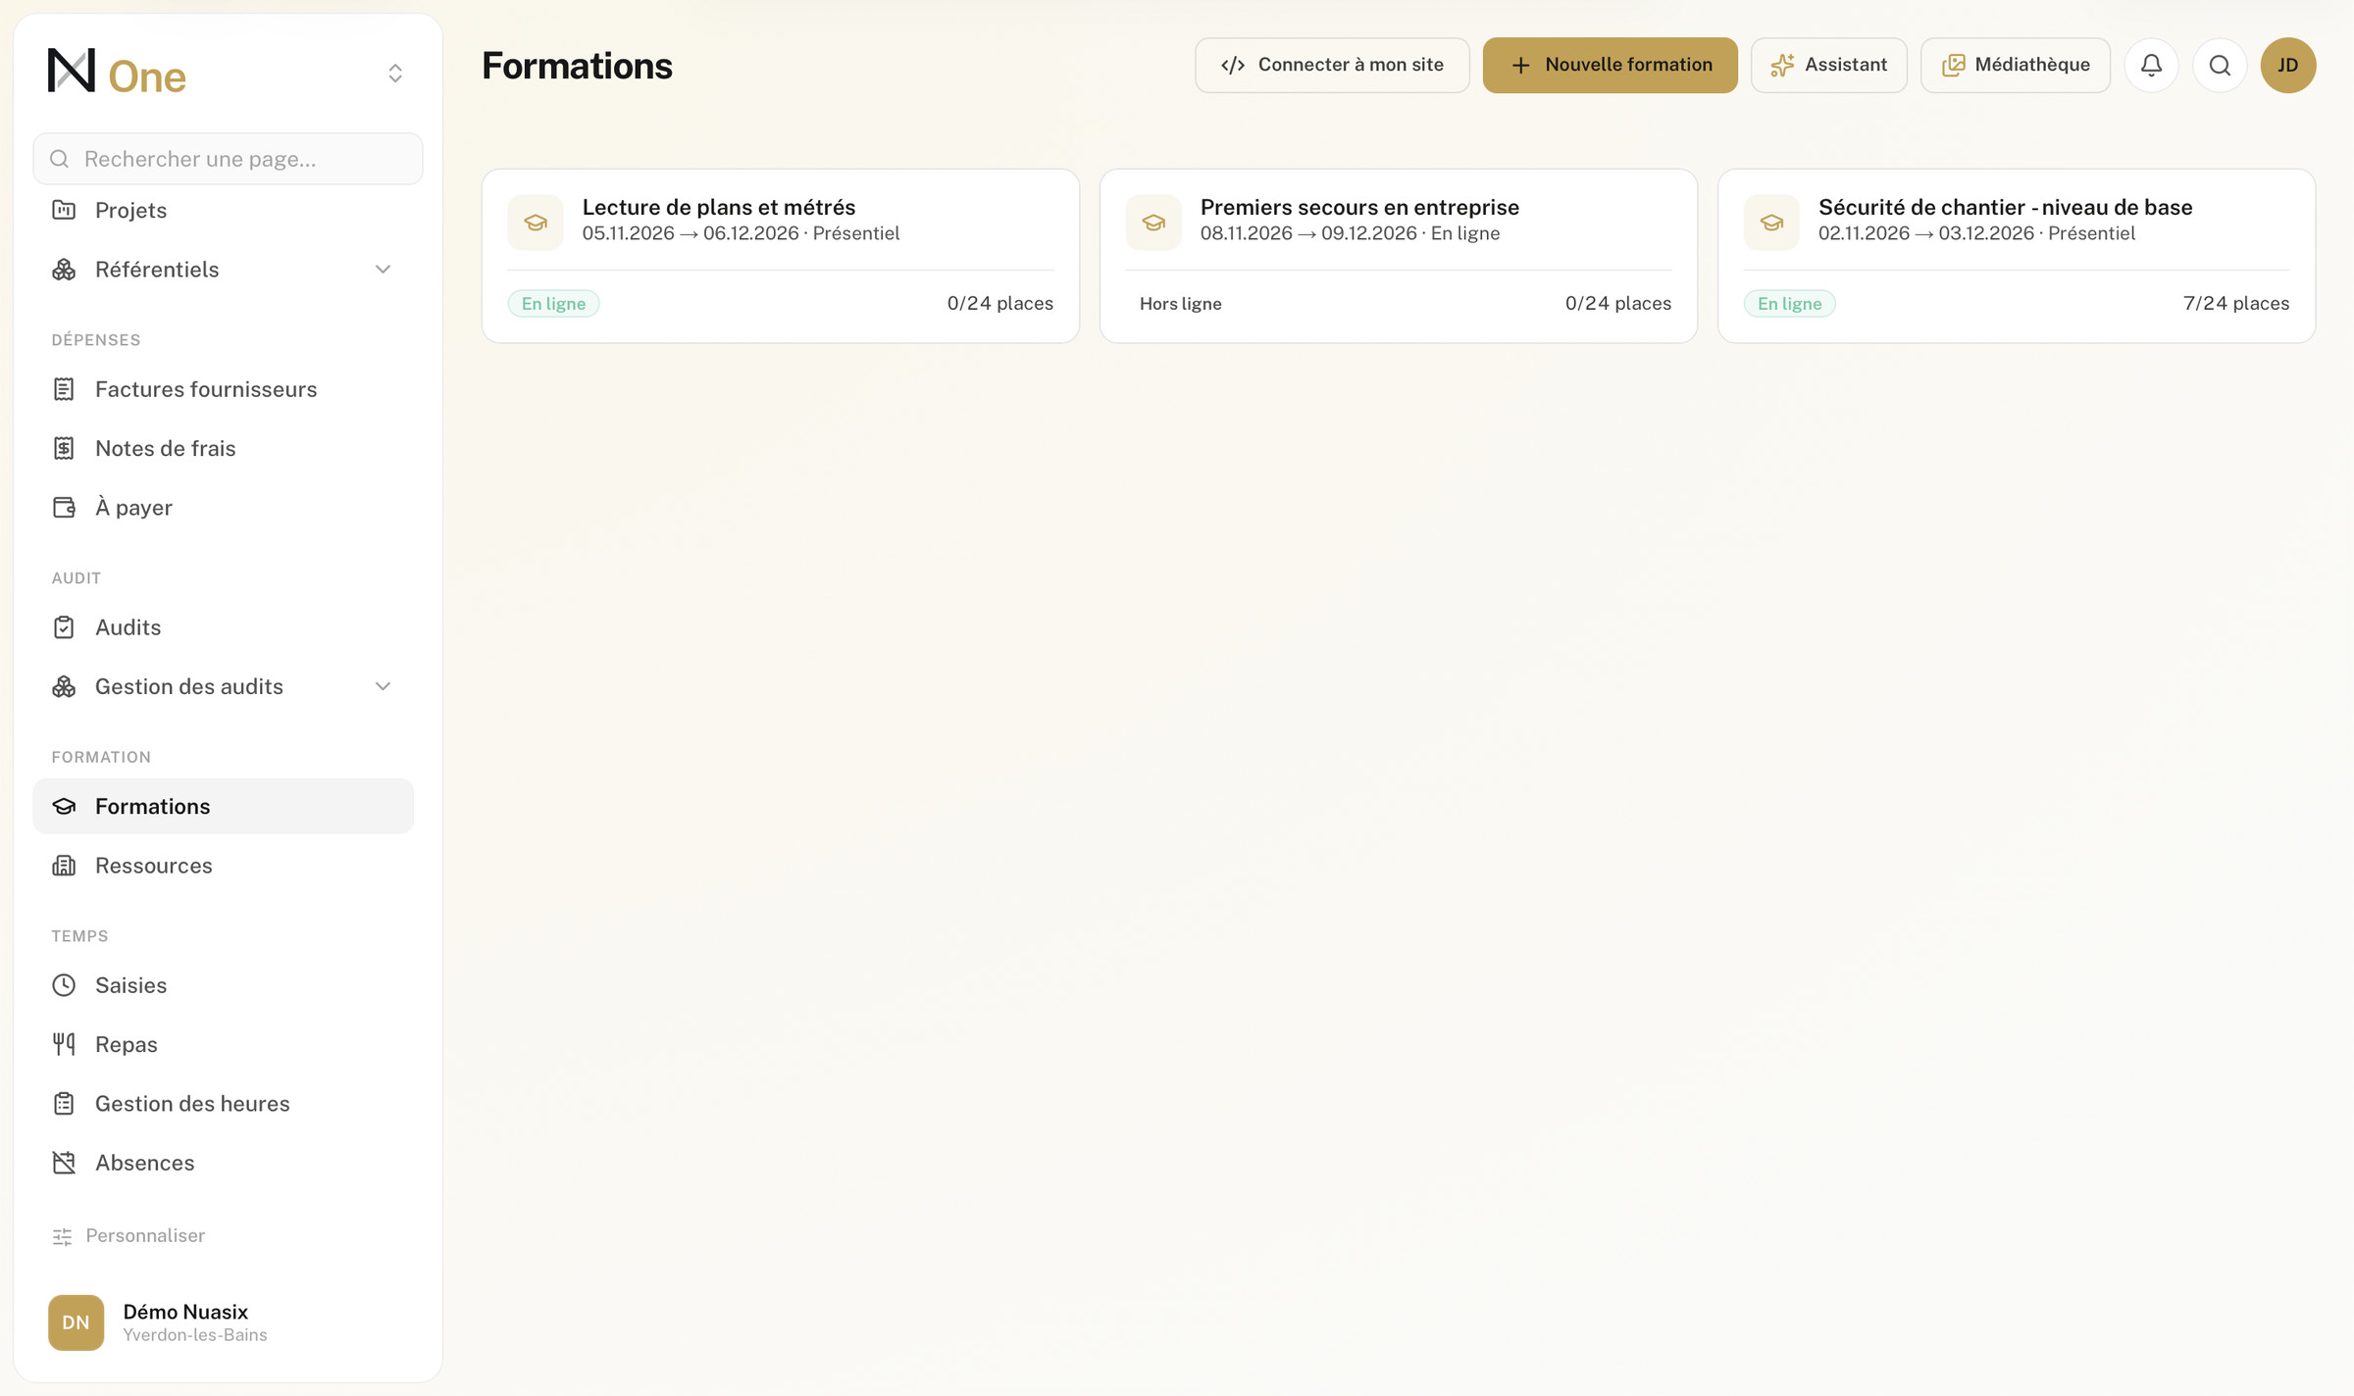2354x1396 pixels.
Task: Open Gestion des heures page
Action: (x=224, y=1104)
